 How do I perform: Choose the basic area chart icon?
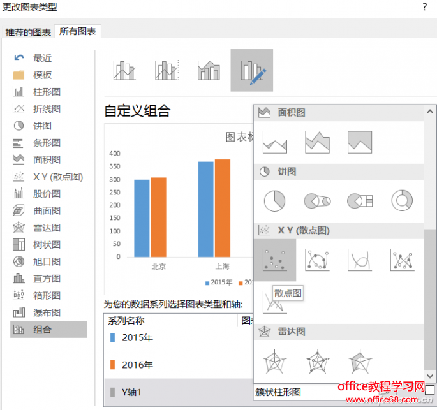tap(275, 142)
